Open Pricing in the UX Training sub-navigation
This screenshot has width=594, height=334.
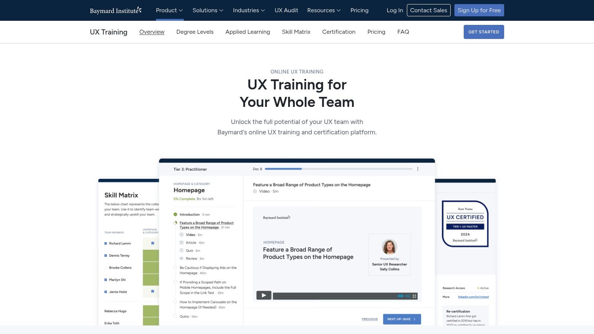pyautogui.click(x=376, y=32)
